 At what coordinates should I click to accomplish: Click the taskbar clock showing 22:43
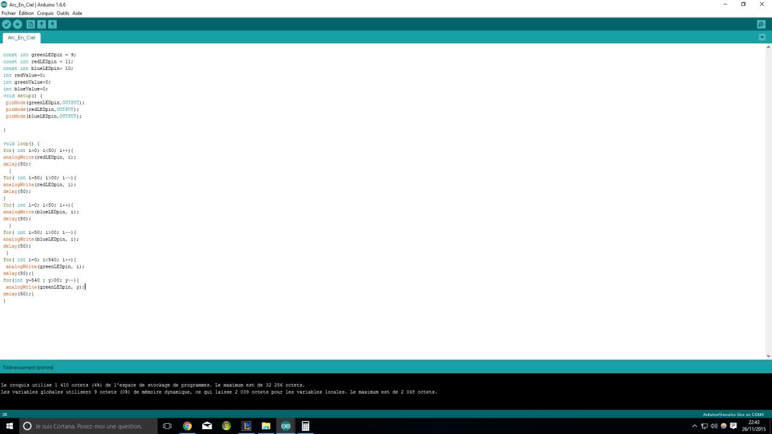(x=754, y=426)
